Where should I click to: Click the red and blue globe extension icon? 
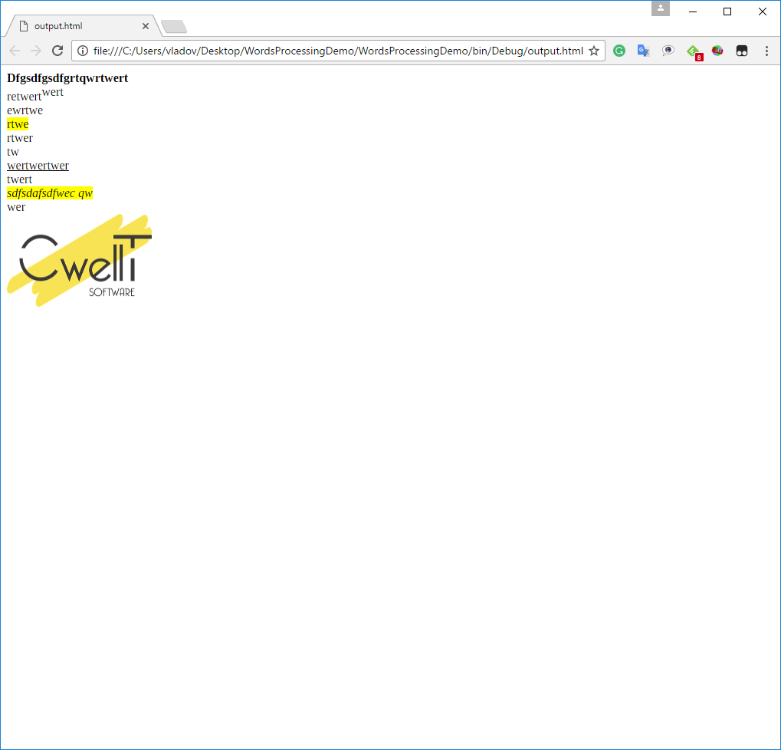coord(717,51)
